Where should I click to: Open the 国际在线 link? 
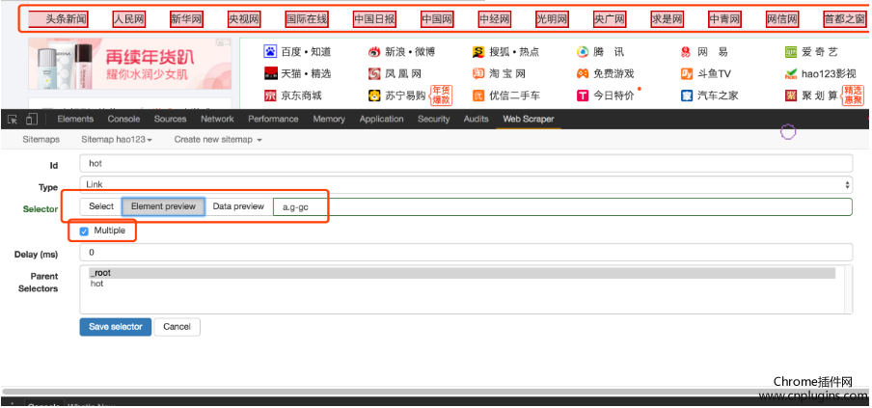pyautogui.click(x=307, y=20)
